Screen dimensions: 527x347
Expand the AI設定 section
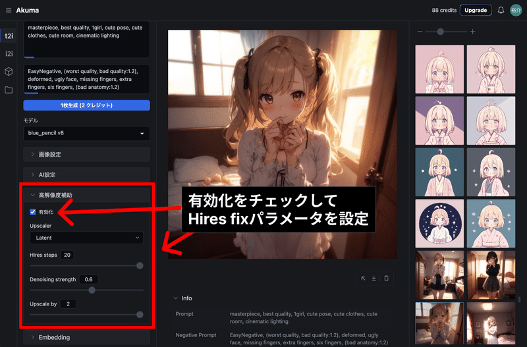click(87, 174)
